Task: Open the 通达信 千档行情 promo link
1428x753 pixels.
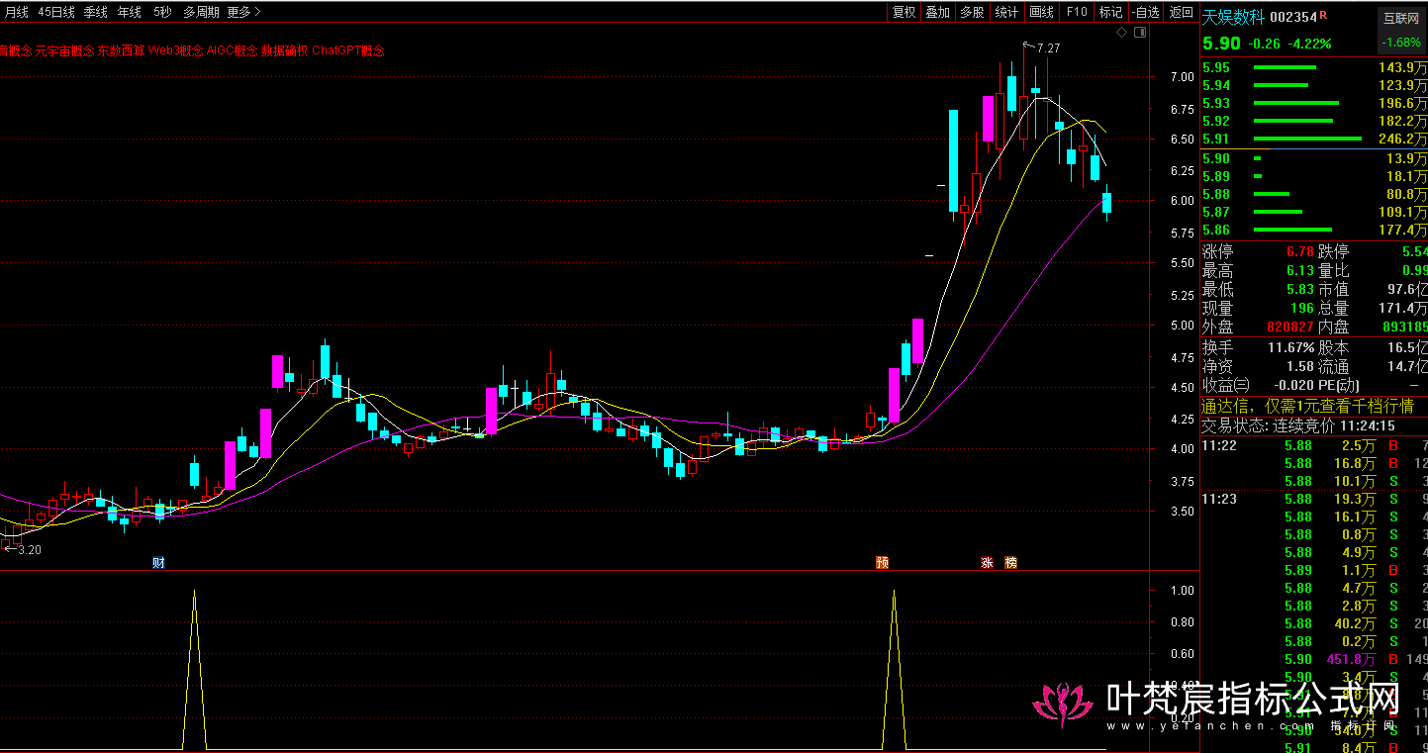Action: (1308, 406)
